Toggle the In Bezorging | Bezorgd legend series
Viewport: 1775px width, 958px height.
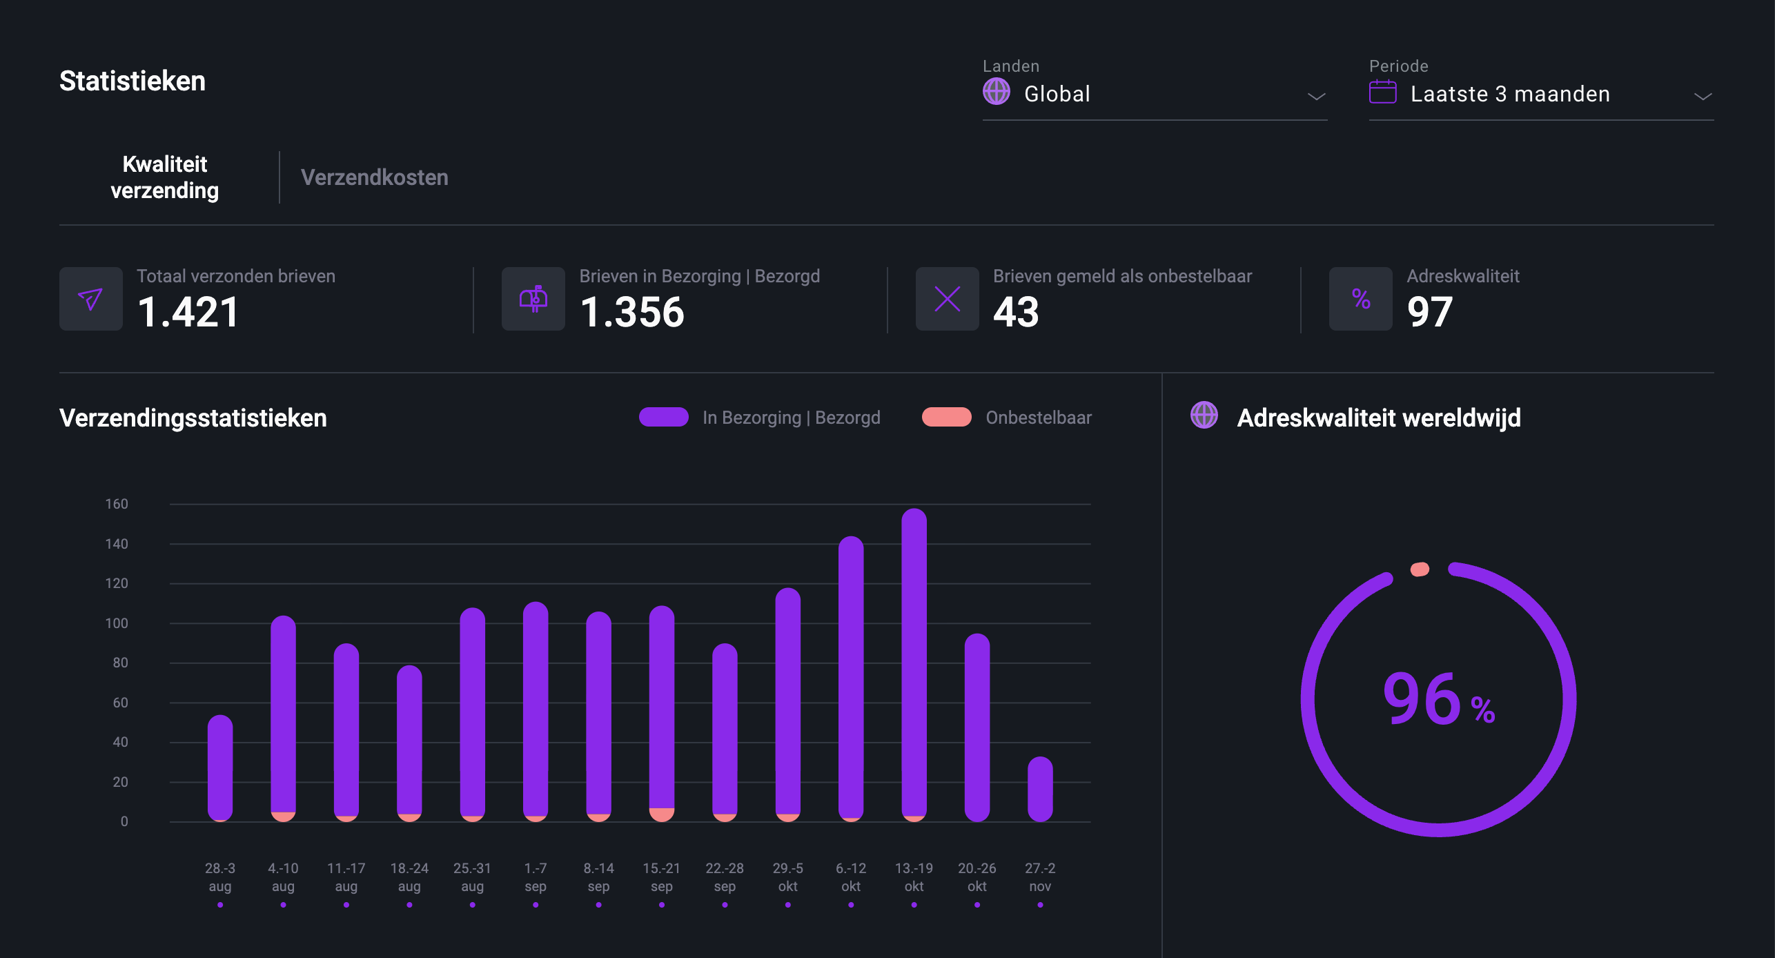tap(791, 418)
